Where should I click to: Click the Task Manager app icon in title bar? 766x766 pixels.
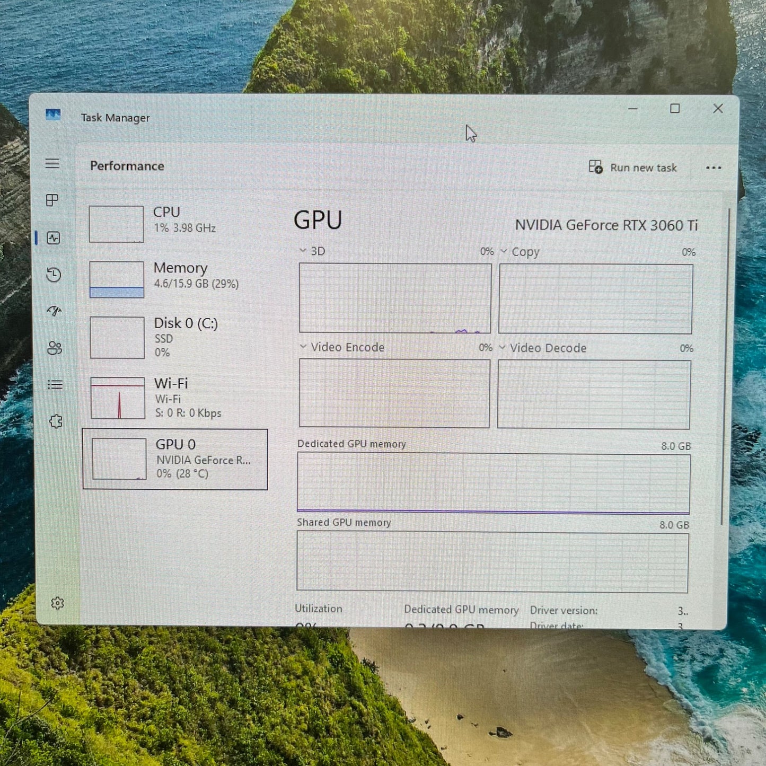(53, 115)
